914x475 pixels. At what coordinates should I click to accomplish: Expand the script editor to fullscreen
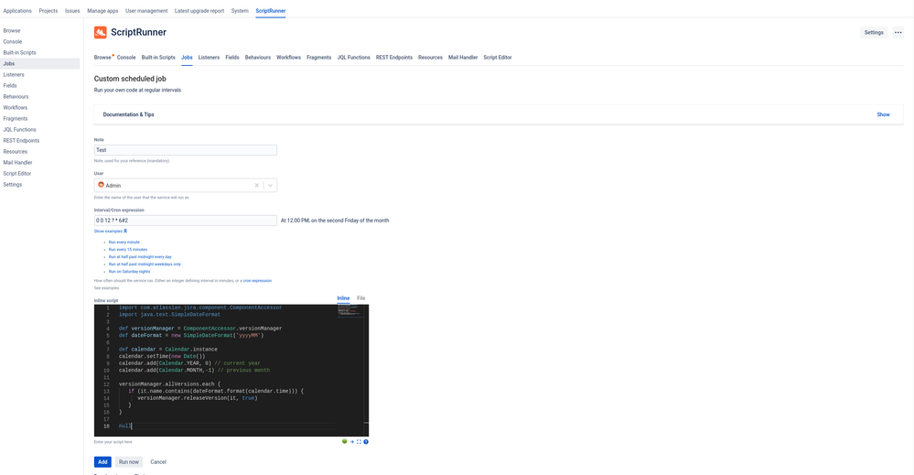coord(359,442)
